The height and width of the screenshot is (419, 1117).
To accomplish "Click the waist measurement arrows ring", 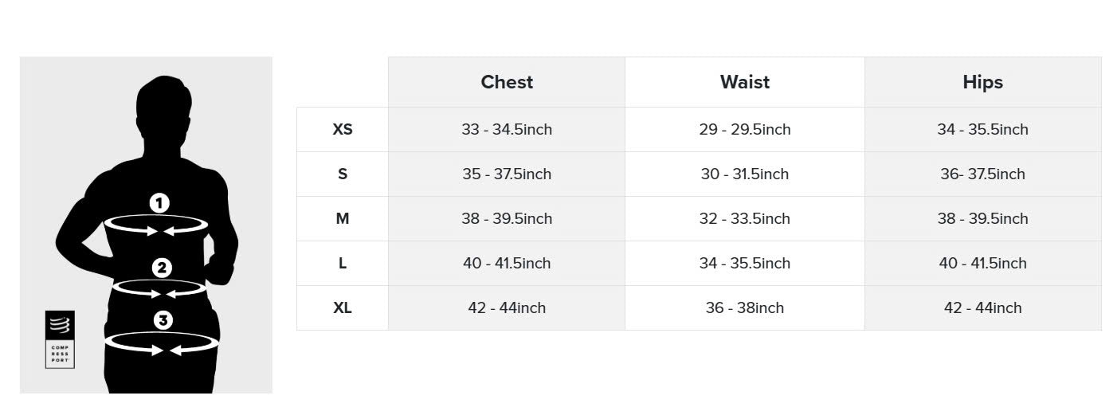I will pyautogui.click(x=159, y=288).
